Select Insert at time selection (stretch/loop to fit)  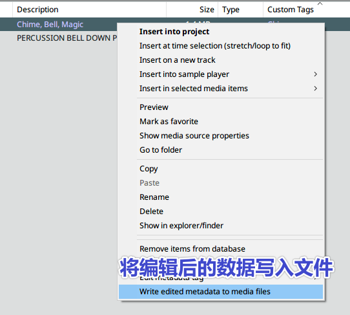221,46
